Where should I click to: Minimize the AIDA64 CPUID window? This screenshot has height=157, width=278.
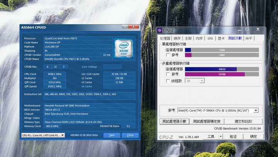(x=125, y=27)
